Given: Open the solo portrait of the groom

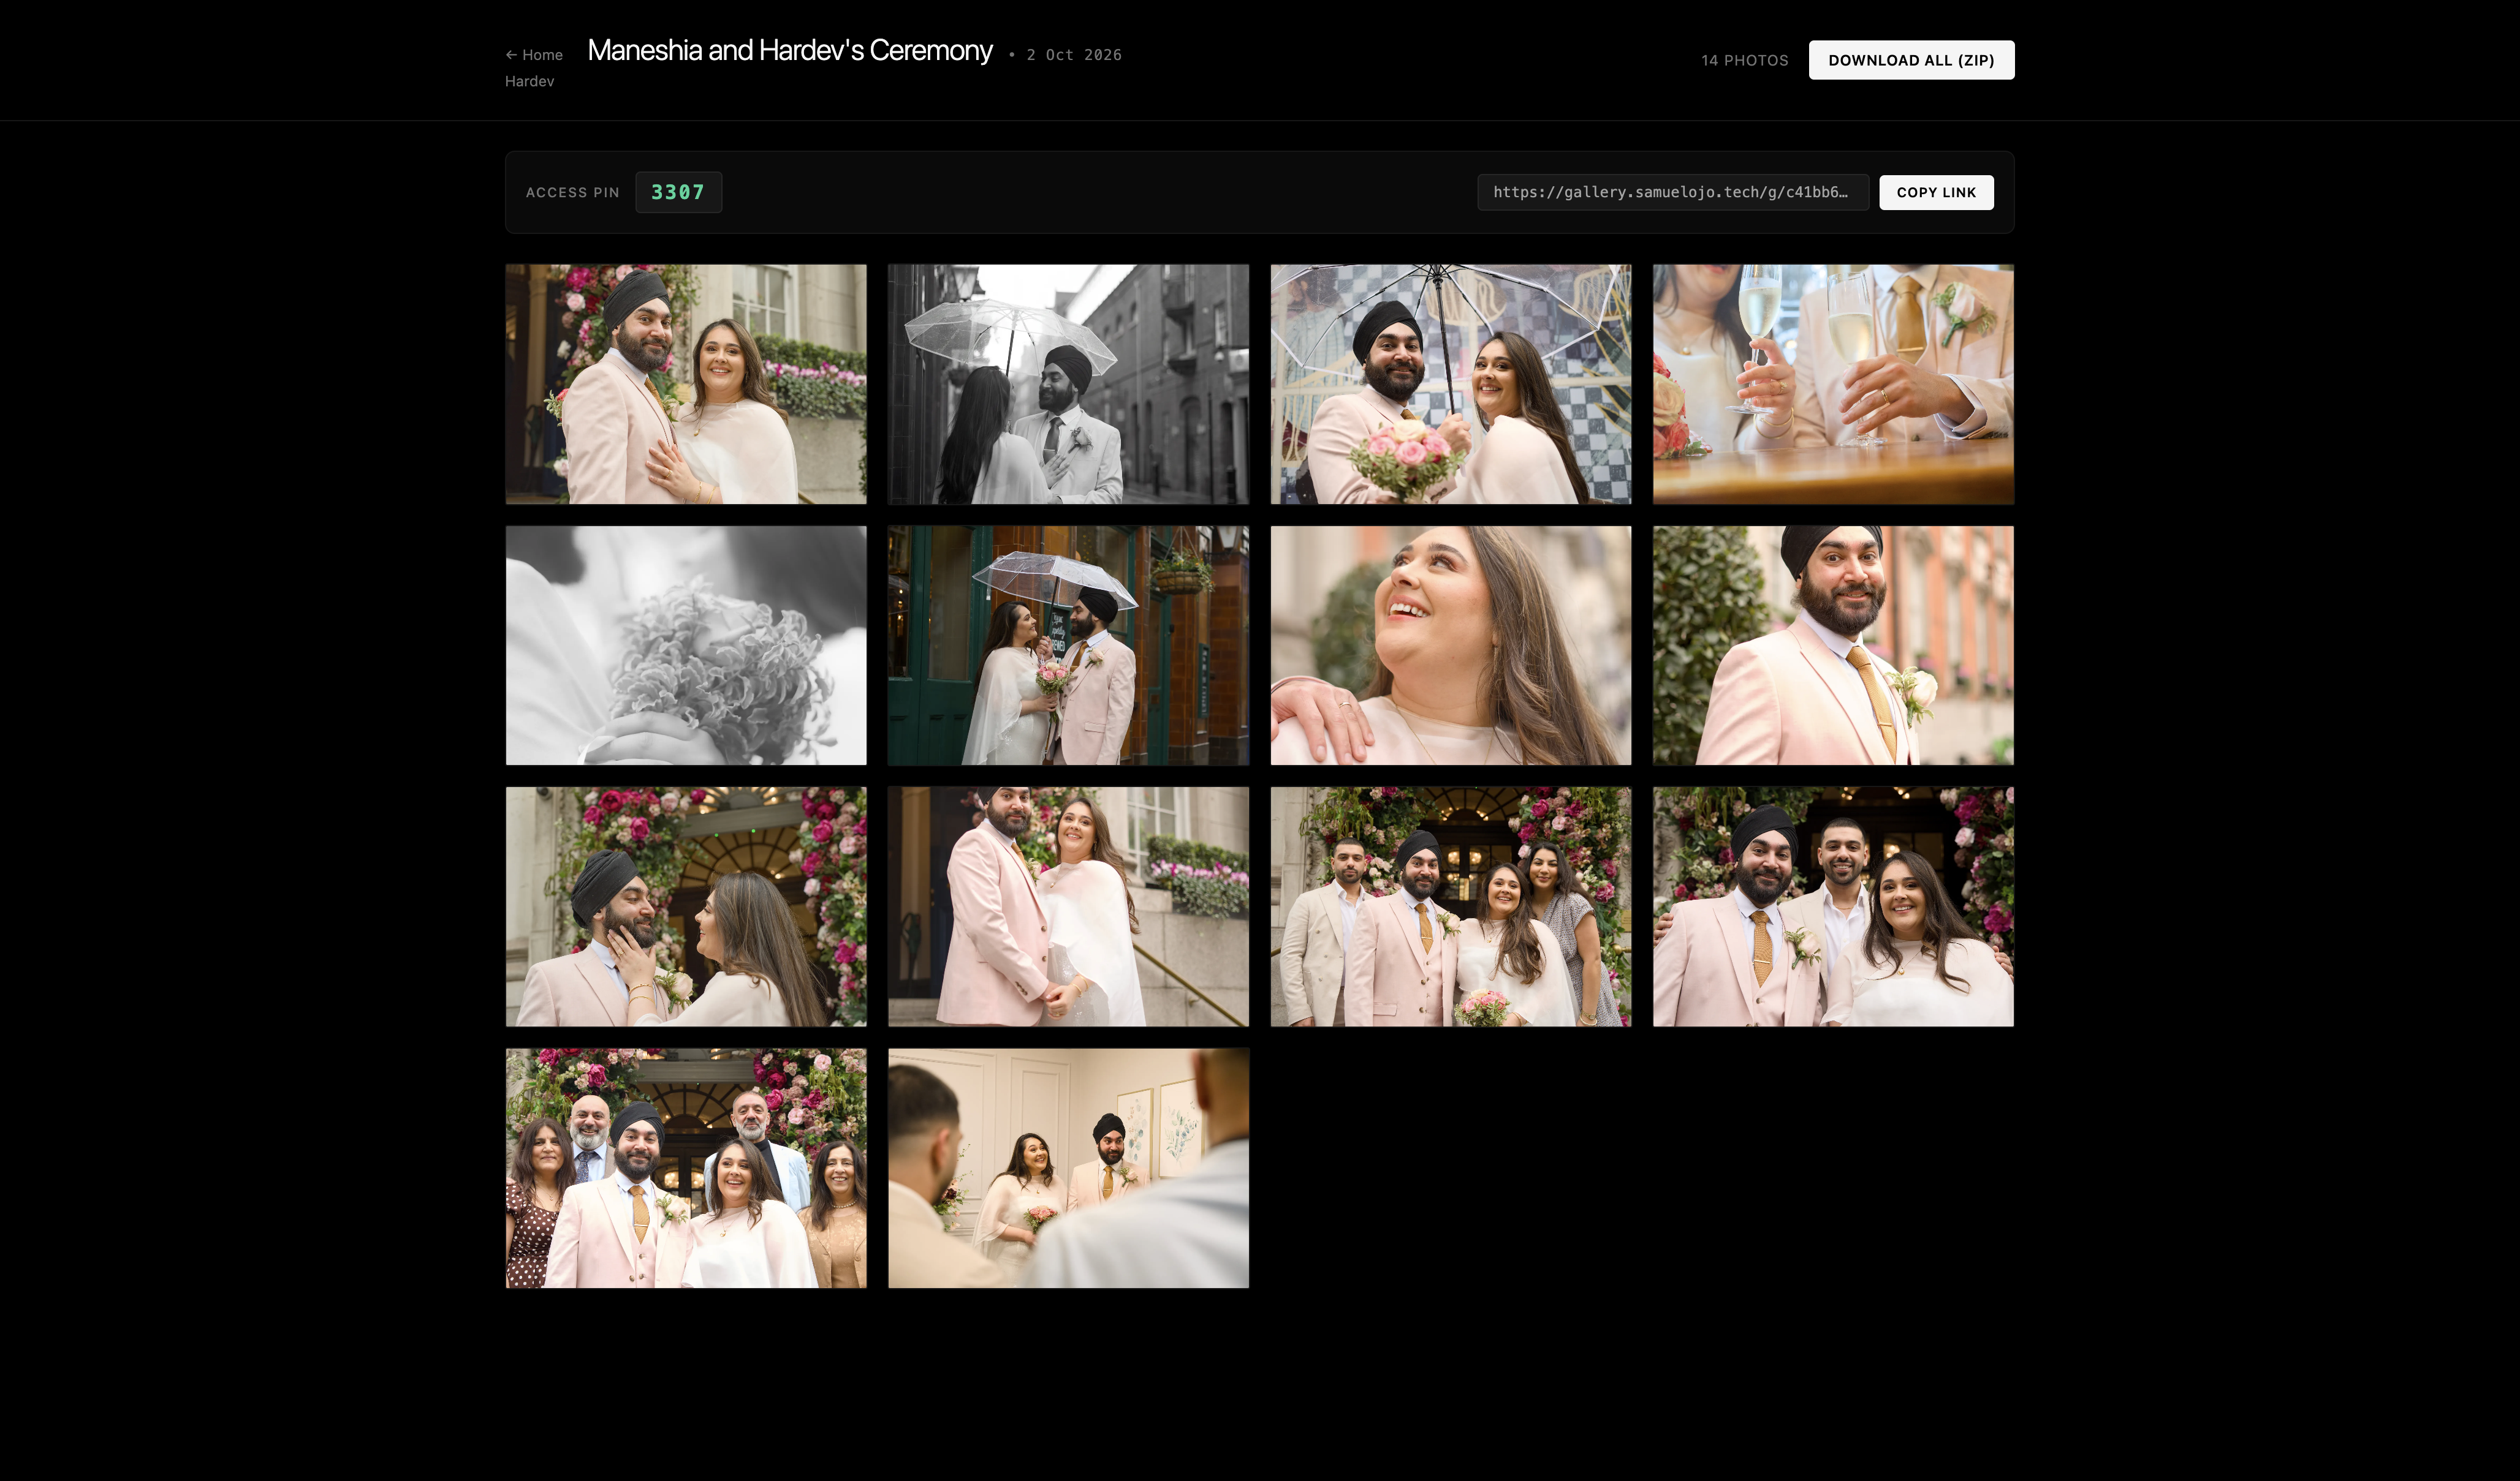Looking at the screenshot, I should [x=1833, y=646].
